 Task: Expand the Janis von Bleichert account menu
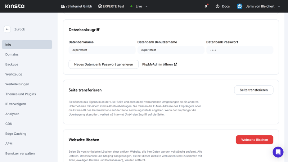coord(279,6)
